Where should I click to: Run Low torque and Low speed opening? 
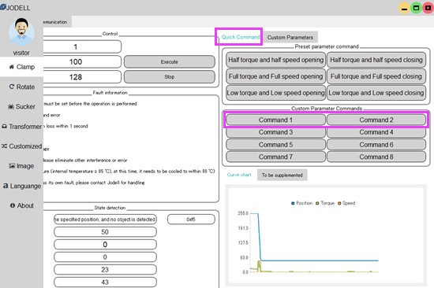coord(275,93)
